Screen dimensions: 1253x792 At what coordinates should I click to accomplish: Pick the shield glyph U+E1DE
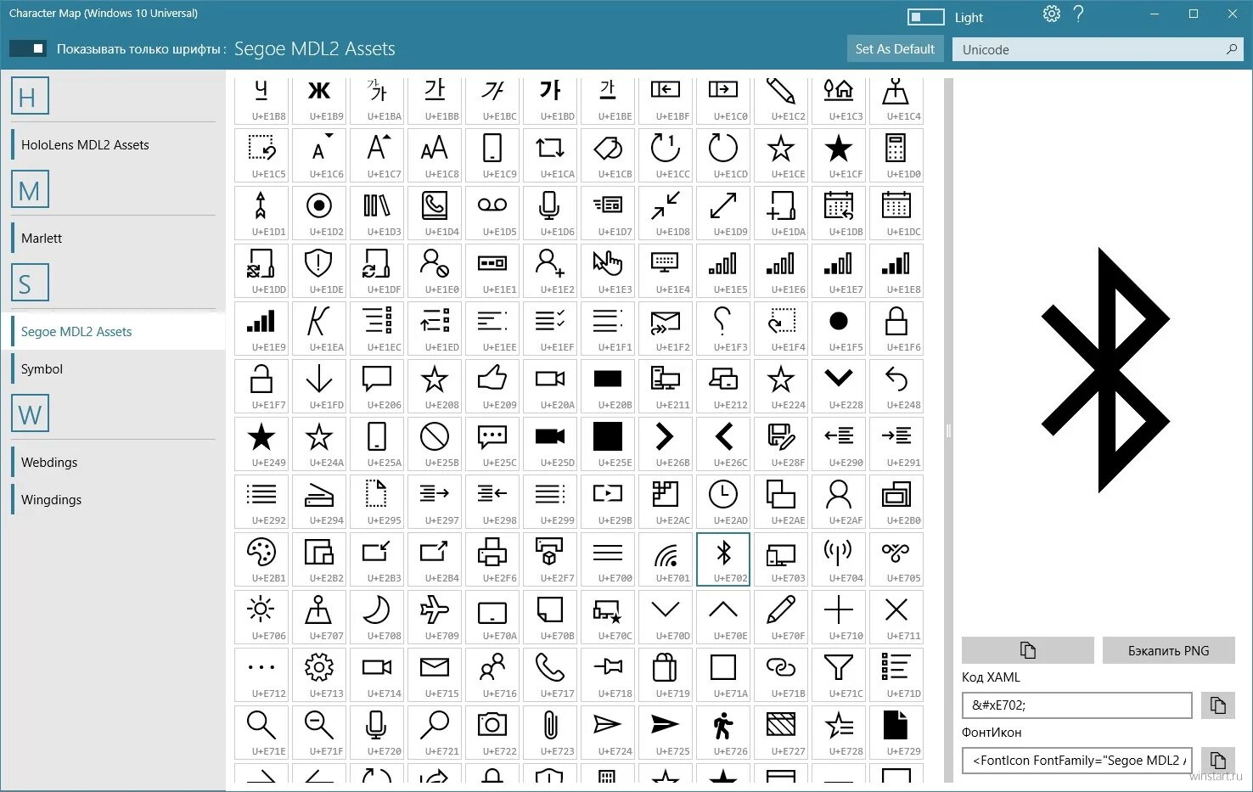point(319,271)
